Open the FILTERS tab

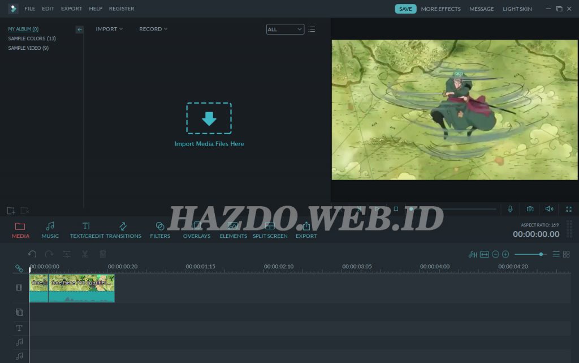point(160,230)
